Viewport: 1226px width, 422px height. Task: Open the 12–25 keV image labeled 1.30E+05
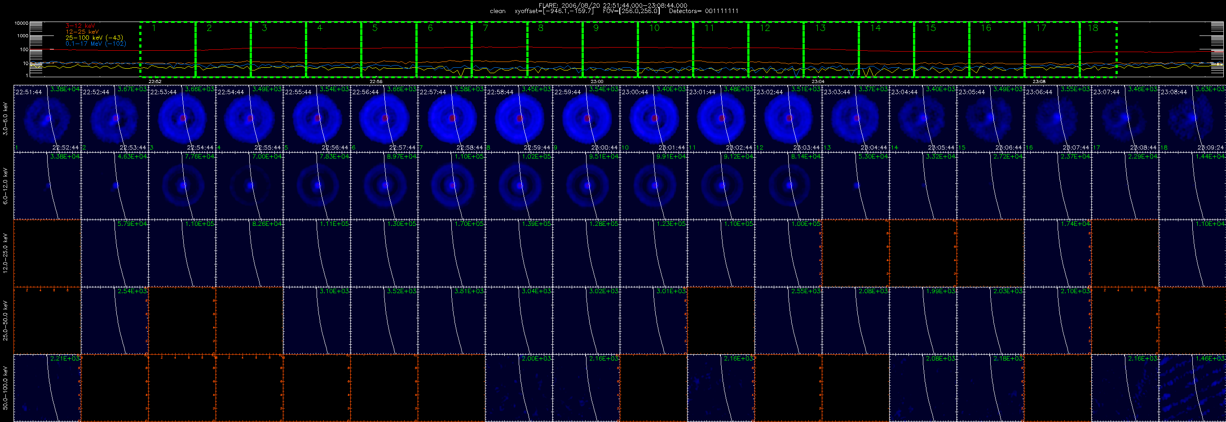(x=384, y=253)
